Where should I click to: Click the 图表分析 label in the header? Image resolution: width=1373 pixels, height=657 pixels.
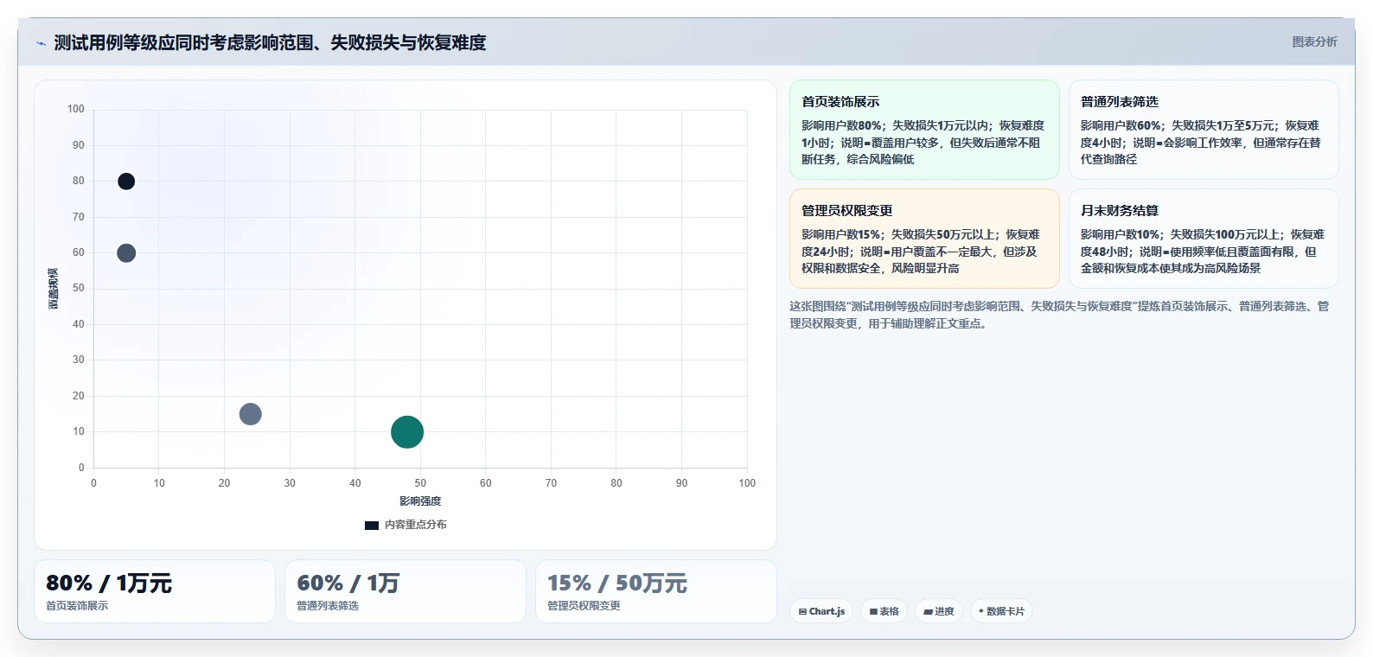coord(1314,41)
